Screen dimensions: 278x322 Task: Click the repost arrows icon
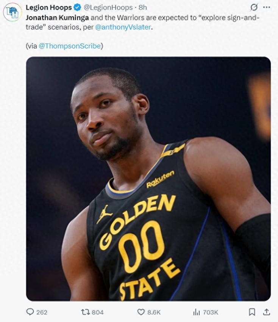pos(85,312)
